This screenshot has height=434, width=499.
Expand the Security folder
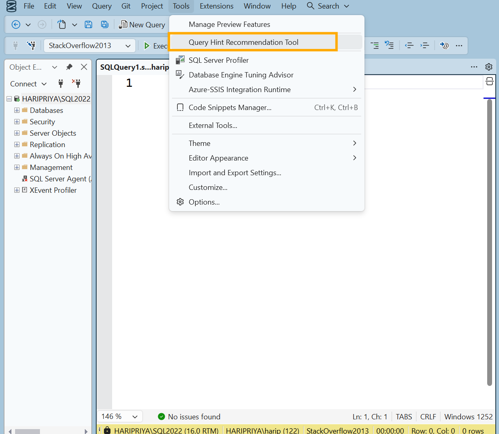17,122
